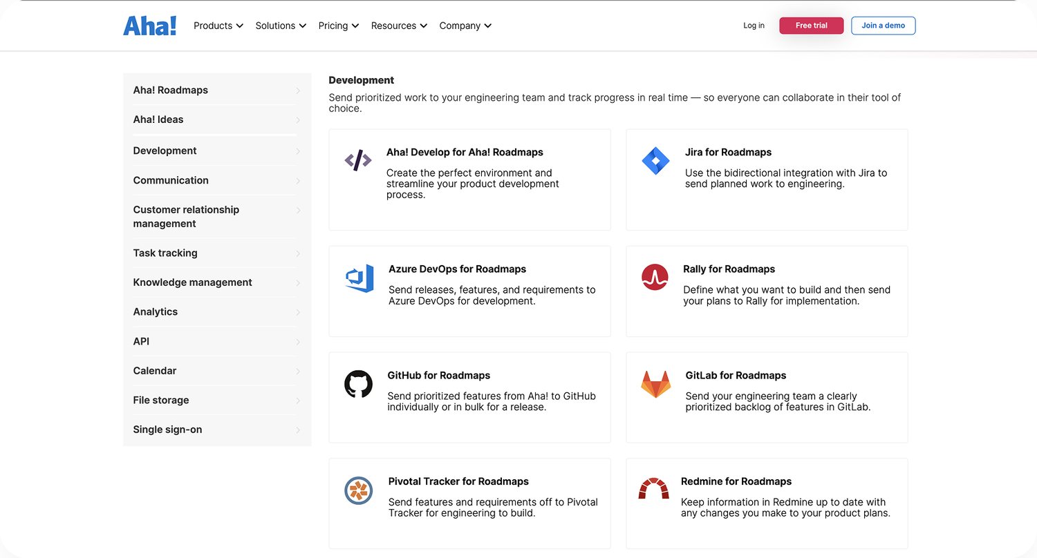Click the Join a demo button
1037x558 pixels.
point(884,26)
